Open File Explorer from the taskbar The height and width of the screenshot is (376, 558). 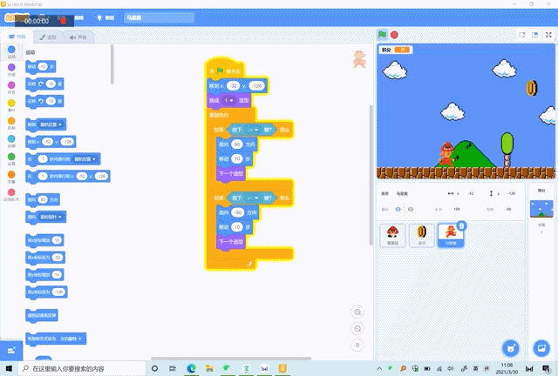(x=209, y=368)
